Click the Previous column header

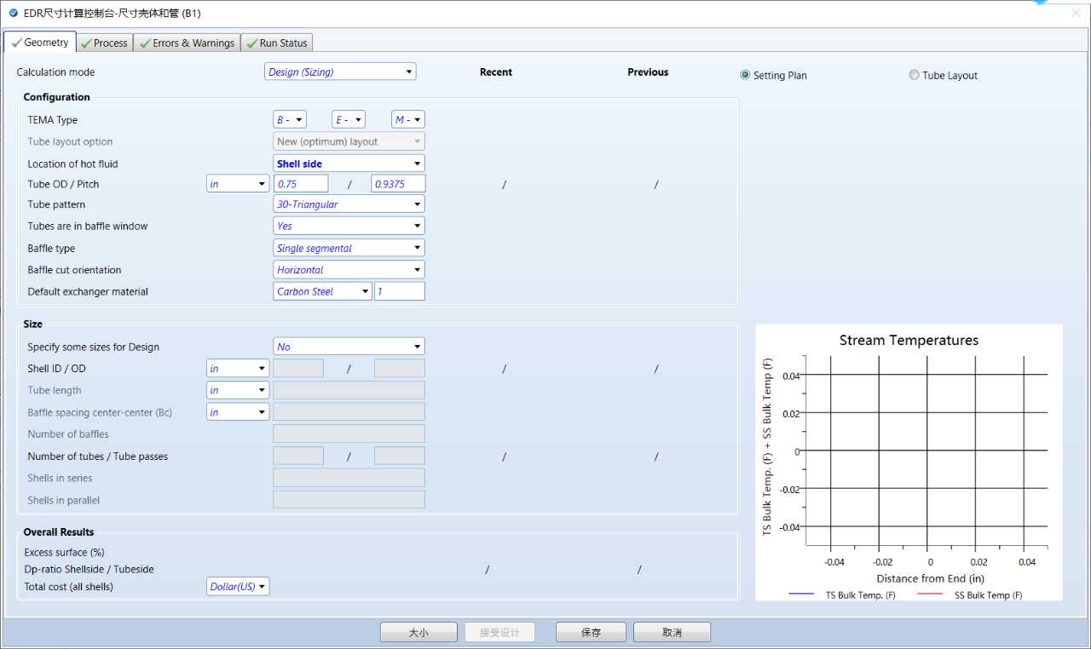click(x=648, y=72)
